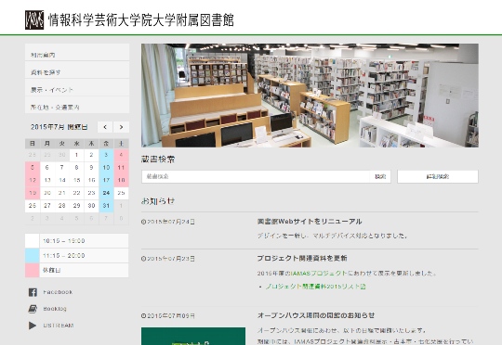502x345 pixels.
Task: Select day 19 in the calendar
Action: 33,193
